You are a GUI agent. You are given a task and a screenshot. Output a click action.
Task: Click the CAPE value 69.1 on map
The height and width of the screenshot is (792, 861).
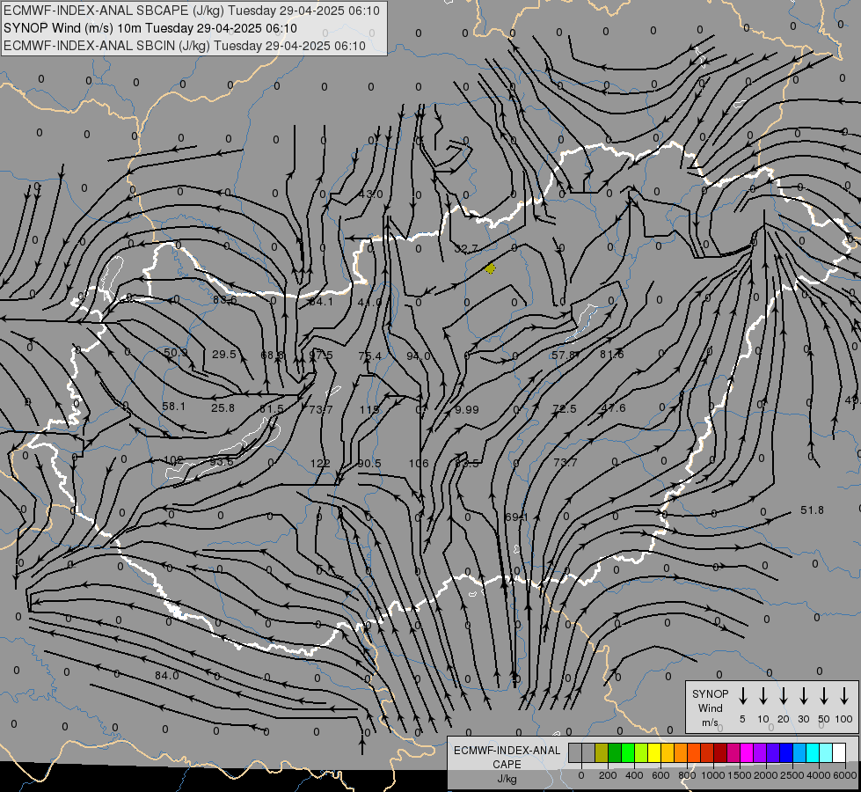click(516, 517)
